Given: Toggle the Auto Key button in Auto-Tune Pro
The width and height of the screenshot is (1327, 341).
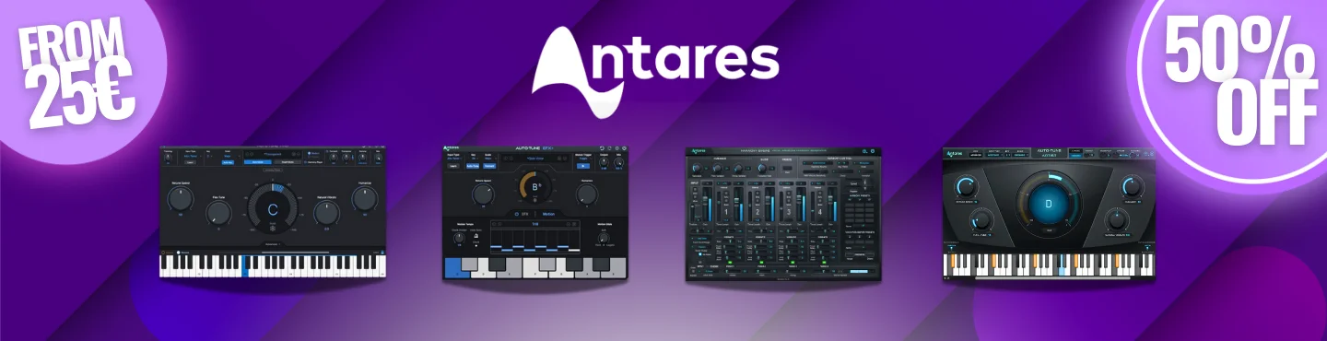Looking at the screenshot, I should point(228,162).
